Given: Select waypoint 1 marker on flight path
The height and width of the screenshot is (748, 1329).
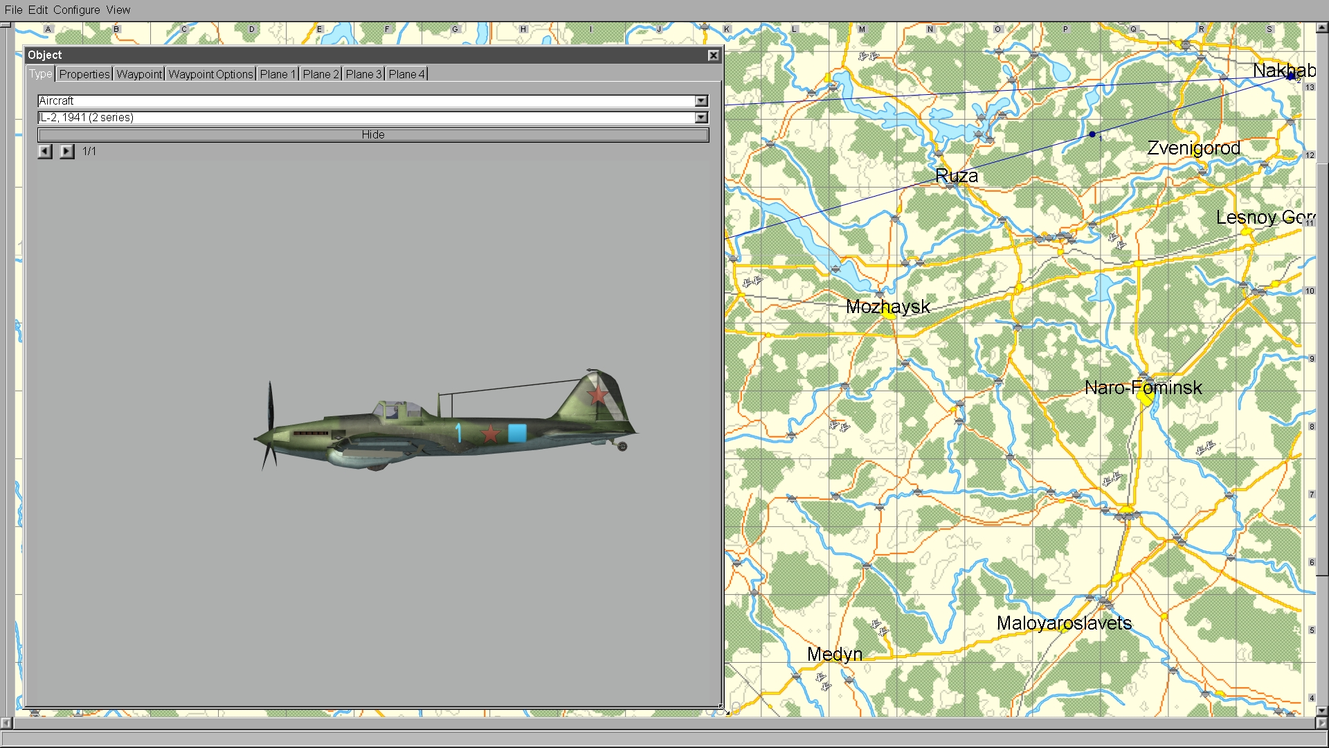Looking at the screenshot, I should pyautogui.click(x=1092, y=134).
